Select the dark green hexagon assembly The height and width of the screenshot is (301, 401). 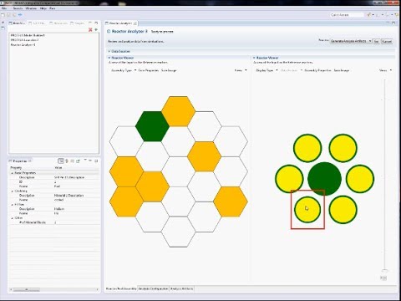coord(152,126)
